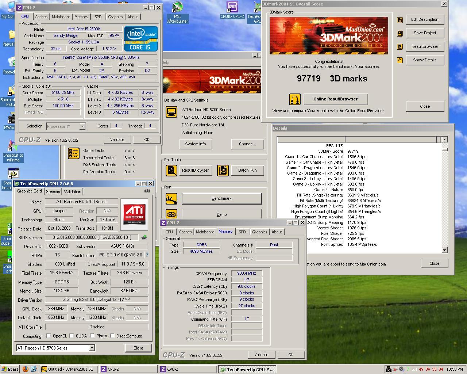
Task: Click the Show Details magnifier icon
Action: pos(400,60)
